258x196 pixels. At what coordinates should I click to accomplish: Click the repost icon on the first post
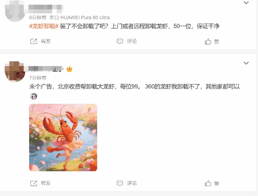pyautogui.click(x=34, y=41)
